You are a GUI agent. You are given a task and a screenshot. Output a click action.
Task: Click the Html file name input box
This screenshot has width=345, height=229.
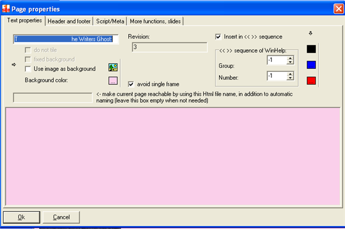tap(52, 98)
